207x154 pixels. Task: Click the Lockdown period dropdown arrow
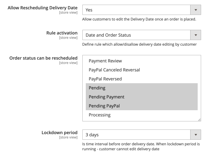click(x=195, y=135)
